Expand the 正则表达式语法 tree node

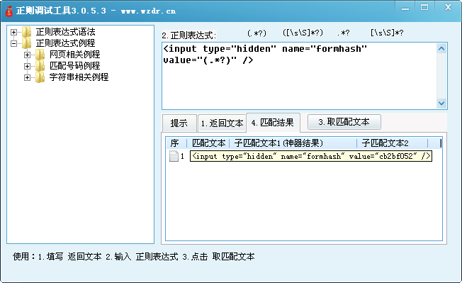pos(13,32)
